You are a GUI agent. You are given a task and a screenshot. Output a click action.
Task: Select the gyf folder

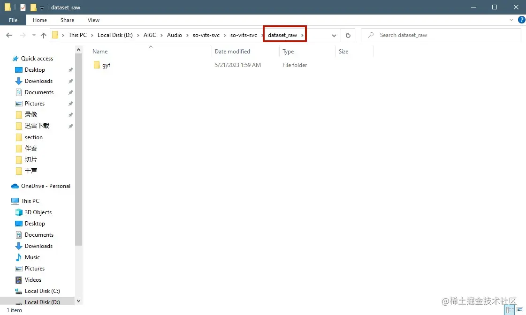point(107,65)
